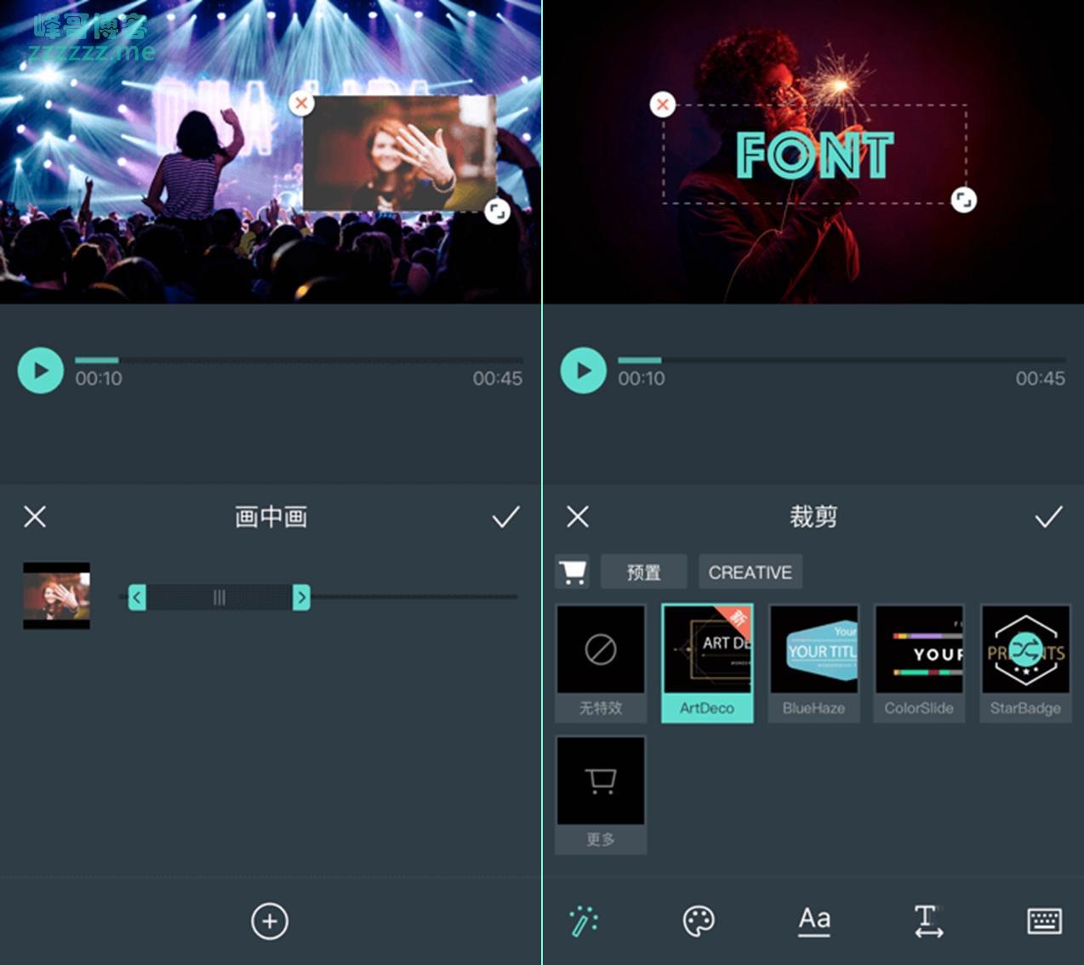Screen dimensions: 1084x965
Task: Tap the magic wand effects icon
Action: point(584,921)
